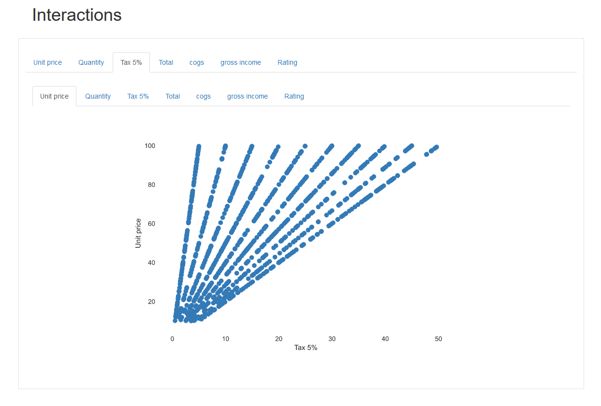Switch to Total in outer tab row

(166, 62)
